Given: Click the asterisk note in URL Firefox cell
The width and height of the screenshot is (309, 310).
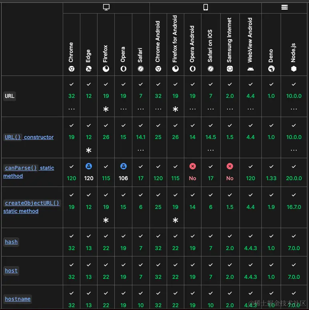Looking at the screenshot, I should [106, 109].
